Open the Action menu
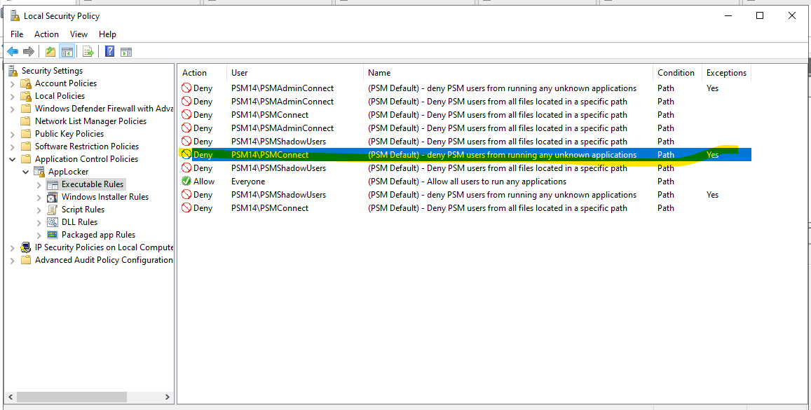This screenshot has height=410, width=811. (46, 34)
